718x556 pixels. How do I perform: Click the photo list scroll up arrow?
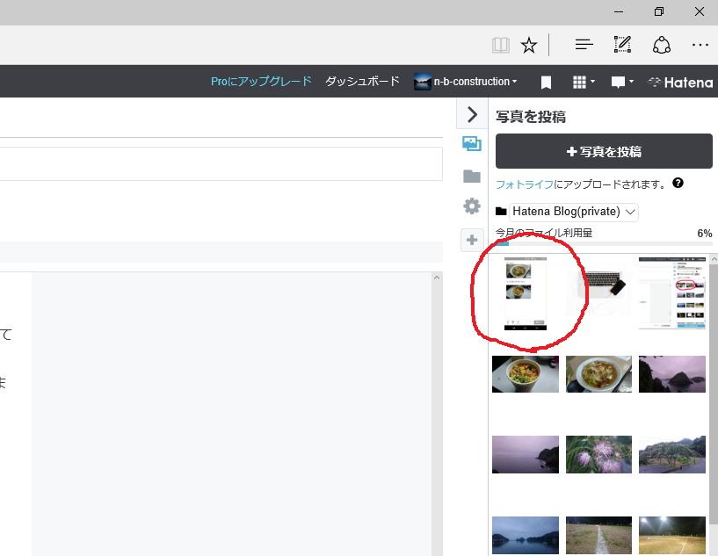714,259
